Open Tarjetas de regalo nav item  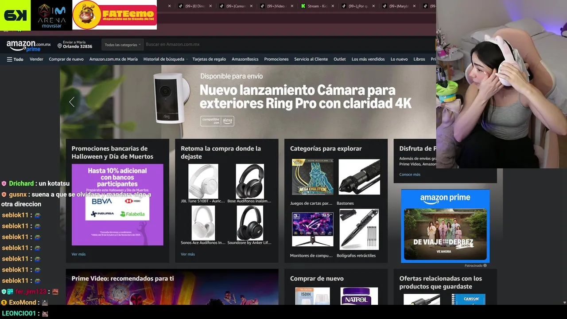pyautogui.click(x=209, y=59)
